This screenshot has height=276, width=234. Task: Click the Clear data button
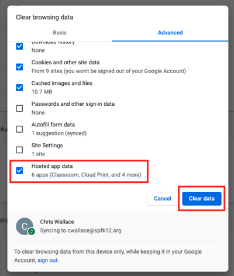click(x=202, y=199)
